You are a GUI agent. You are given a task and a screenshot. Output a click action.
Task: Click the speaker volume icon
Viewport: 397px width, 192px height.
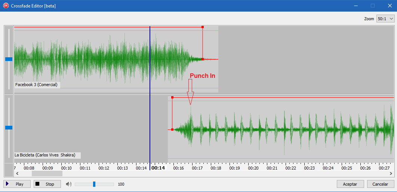pos(69,184)
